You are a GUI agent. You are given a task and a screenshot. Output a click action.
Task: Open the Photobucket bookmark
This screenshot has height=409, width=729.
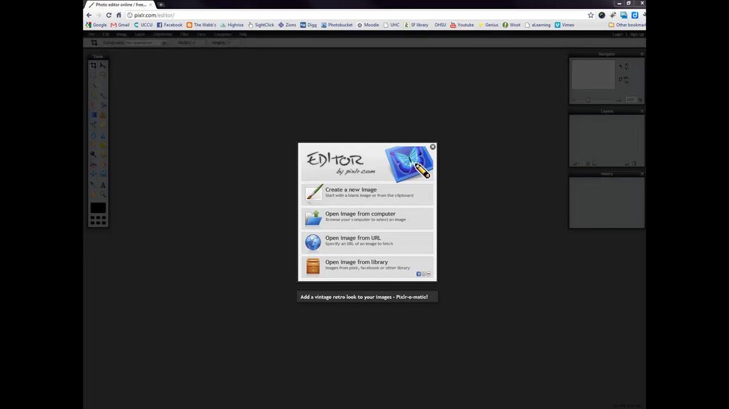pos(337,25)
